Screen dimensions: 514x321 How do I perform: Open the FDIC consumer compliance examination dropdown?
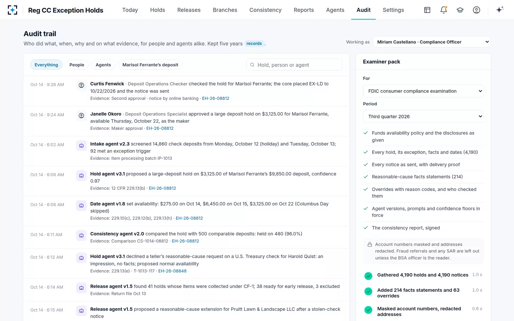pos(423,91)
